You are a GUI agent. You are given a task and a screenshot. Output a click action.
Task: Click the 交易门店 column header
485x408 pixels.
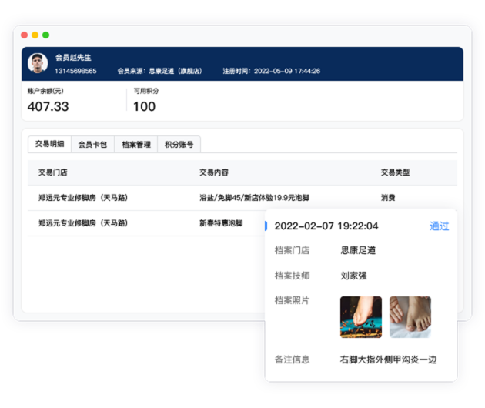click(x=53, y=172)
